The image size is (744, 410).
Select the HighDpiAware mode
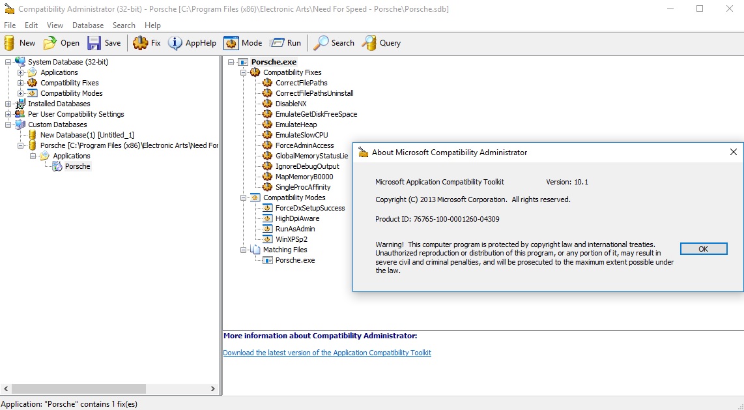tap(298, 218)
